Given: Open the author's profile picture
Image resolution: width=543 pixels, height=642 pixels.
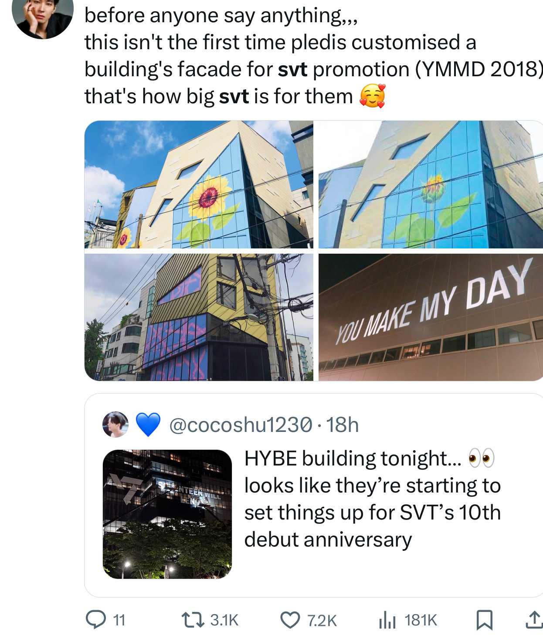Looking at the screenshot, I should pyautogui.click(x=42, y=17).
